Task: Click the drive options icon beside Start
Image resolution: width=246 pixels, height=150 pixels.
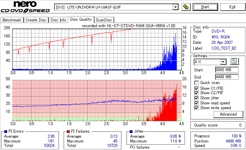Action: click(x=186, y=7)
